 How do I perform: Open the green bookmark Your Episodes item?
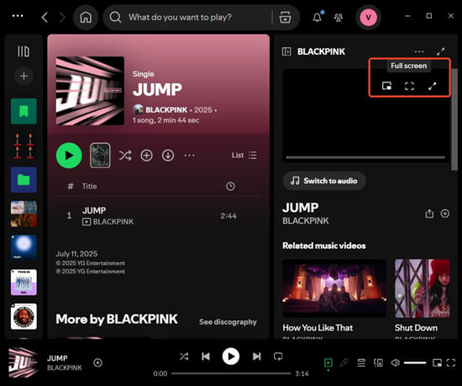coord(24,112)
